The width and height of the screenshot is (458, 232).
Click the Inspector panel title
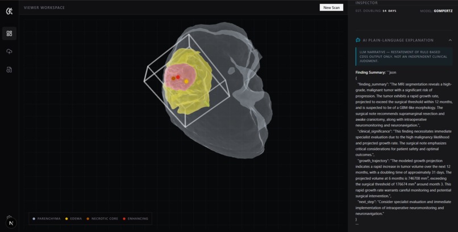(x=367, y=3)
